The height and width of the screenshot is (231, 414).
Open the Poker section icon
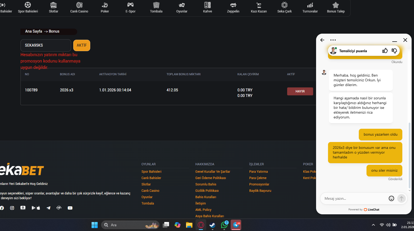tap(105, 5)
